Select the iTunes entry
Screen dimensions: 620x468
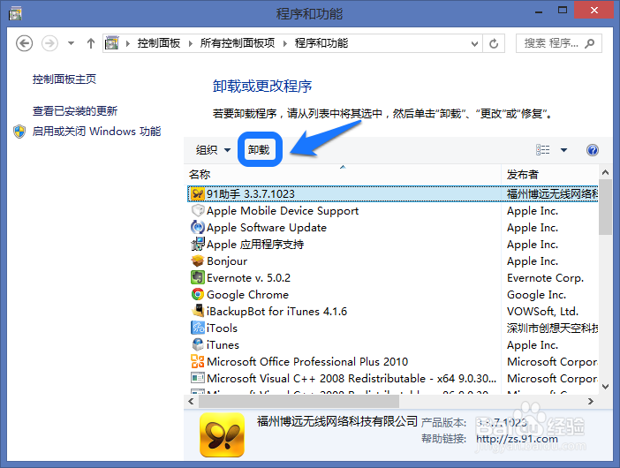pyautogui.click(x=393, y=345)
